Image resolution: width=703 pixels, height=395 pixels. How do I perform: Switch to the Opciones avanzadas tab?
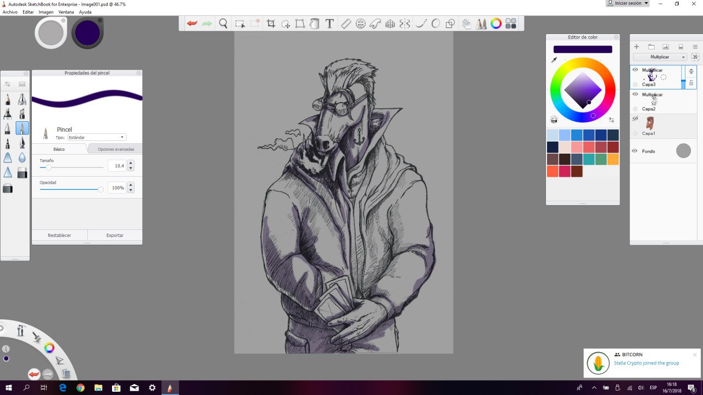[x=116, y=149]
